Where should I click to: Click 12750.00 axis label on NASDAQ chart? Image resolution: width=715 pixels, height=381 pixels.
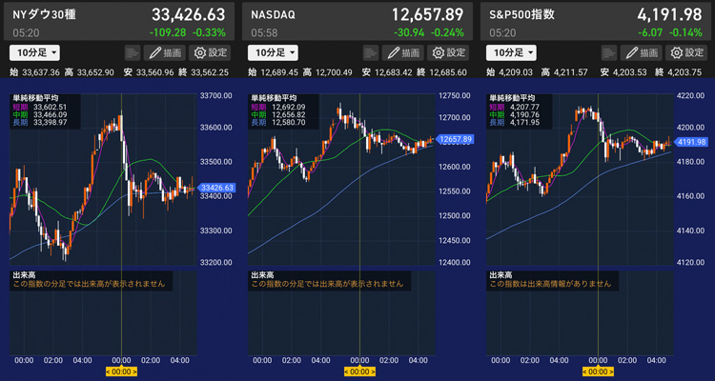[x=455, y=95]
